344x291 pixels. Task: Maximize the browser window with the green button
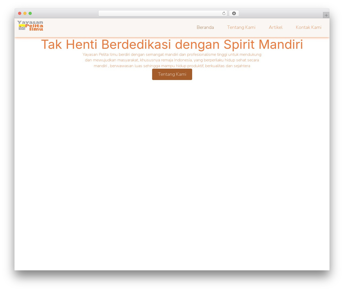tap(30, 13)
